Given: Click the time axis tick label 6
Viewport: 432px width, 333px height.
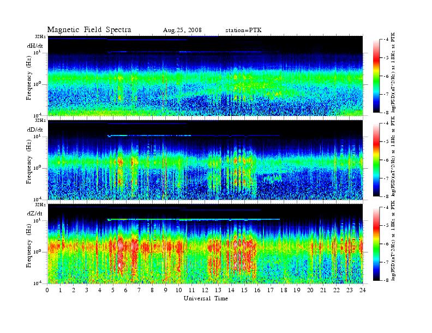Looking at the screenshot, I should pos(126,290).
